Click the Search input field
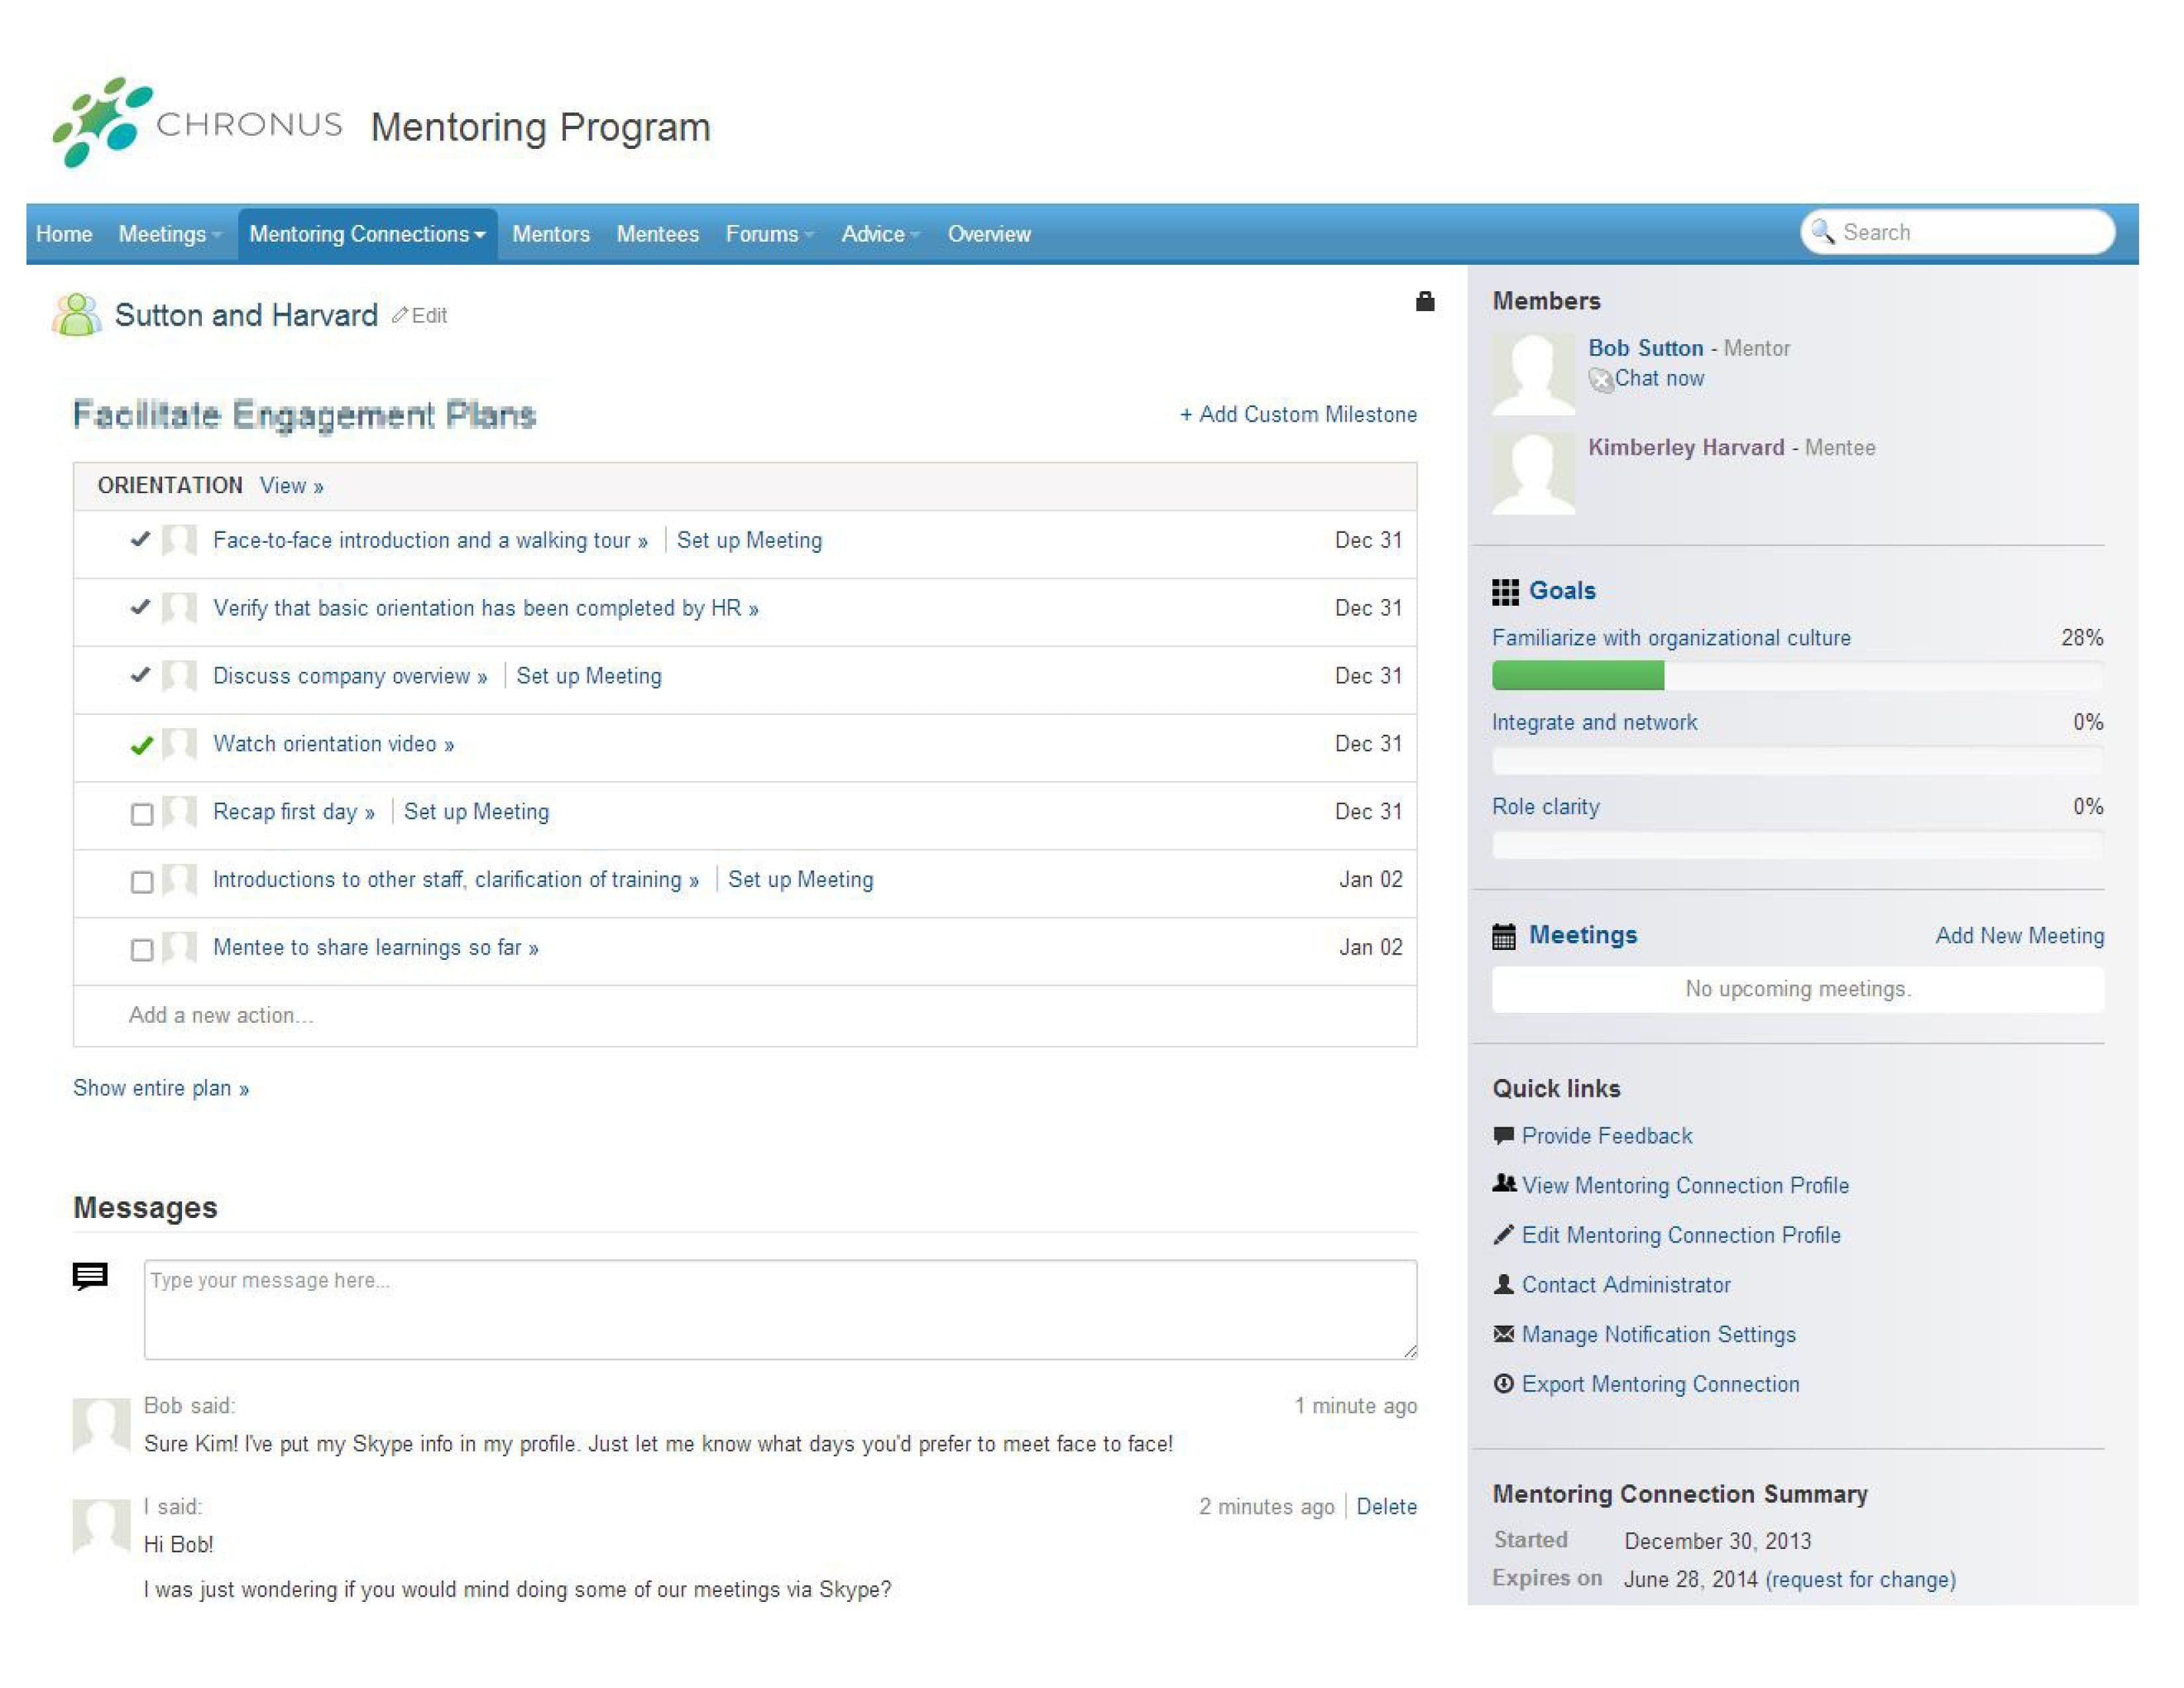 click(x=1958, y=232)
